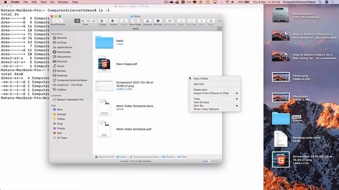The image size is (339, 190).
Task: Add a new Finder tab with plus button
Action: (220, 28)
